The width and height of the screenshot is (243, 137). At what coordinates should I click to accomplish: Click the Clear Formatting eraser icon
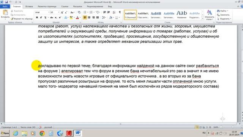pyautogui.click(x=79, y=13)
